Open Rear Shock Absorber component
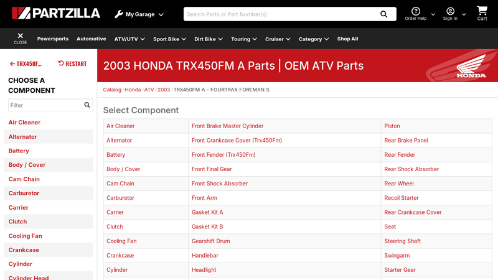Screen dimensions: 498x280 (x=411, y=169)
